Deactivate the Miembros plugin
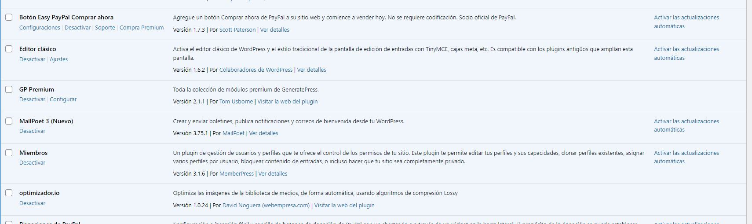 click(x=32, y=162)
